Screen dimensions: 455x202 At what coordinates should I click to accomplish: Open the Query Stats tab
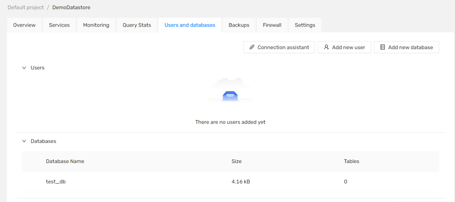tap(137, 25)
